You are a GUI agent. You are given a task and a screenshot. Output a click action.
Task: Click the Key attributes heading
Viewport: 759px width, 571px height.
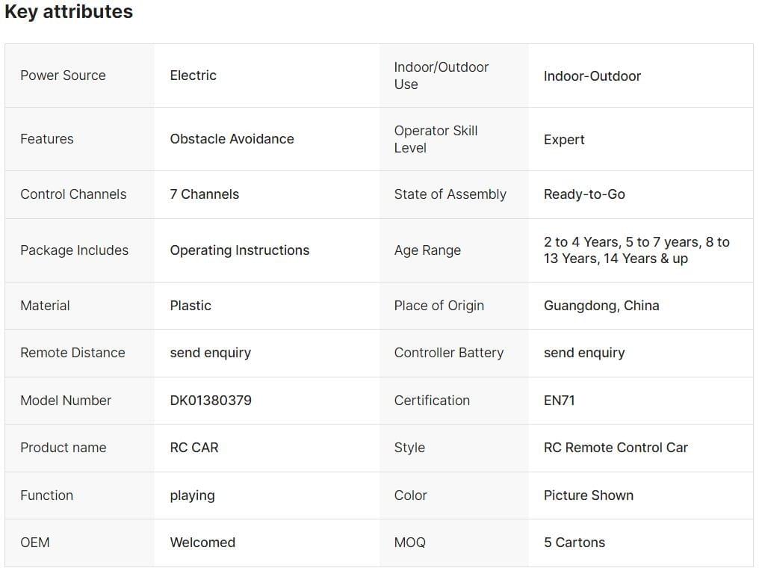(x=69, y=12)
